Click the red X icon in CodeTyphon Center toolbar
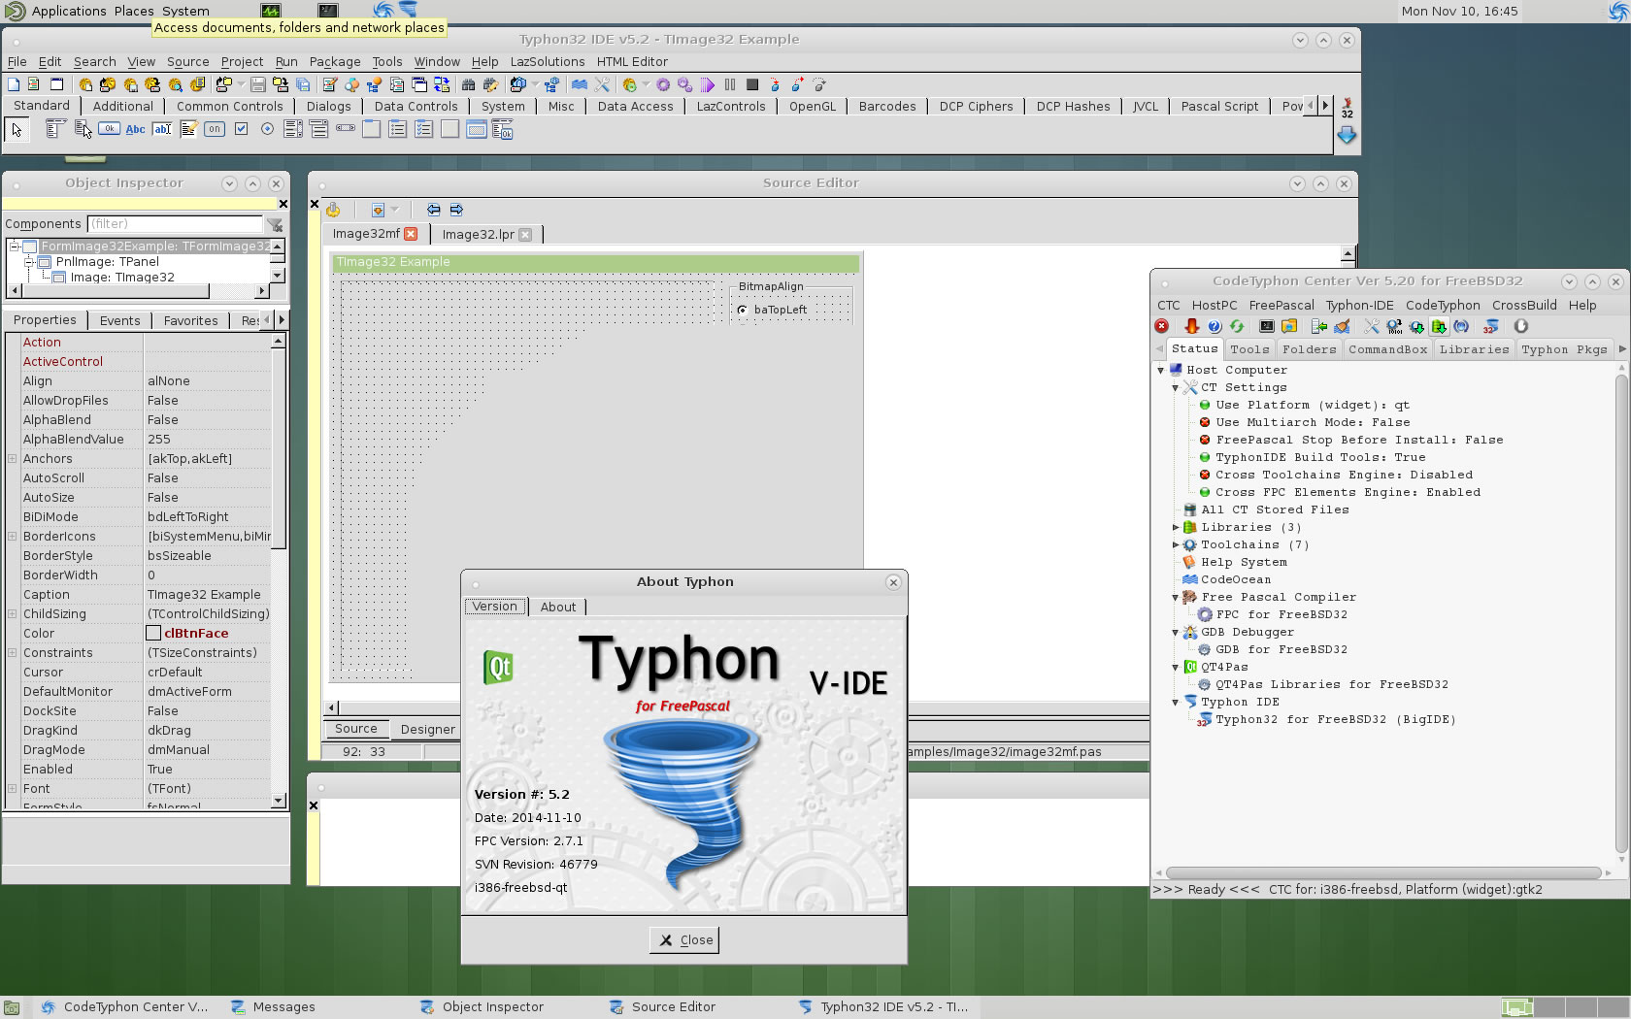The height and width of the screenshot is (1019, 1631). pos(1162,326)
